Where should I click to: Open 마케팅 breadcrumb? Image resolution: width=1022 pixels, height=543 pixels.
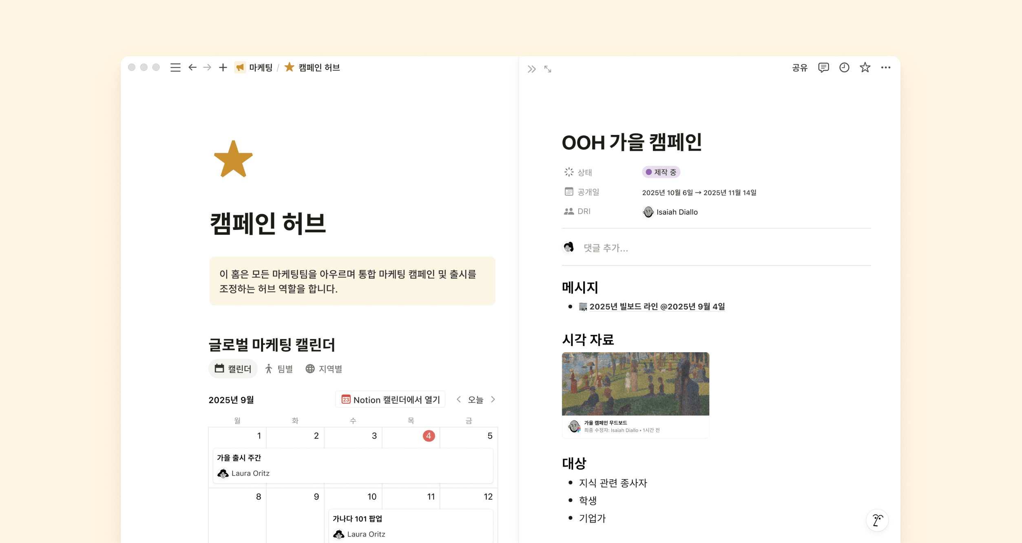tap(254, 68)
